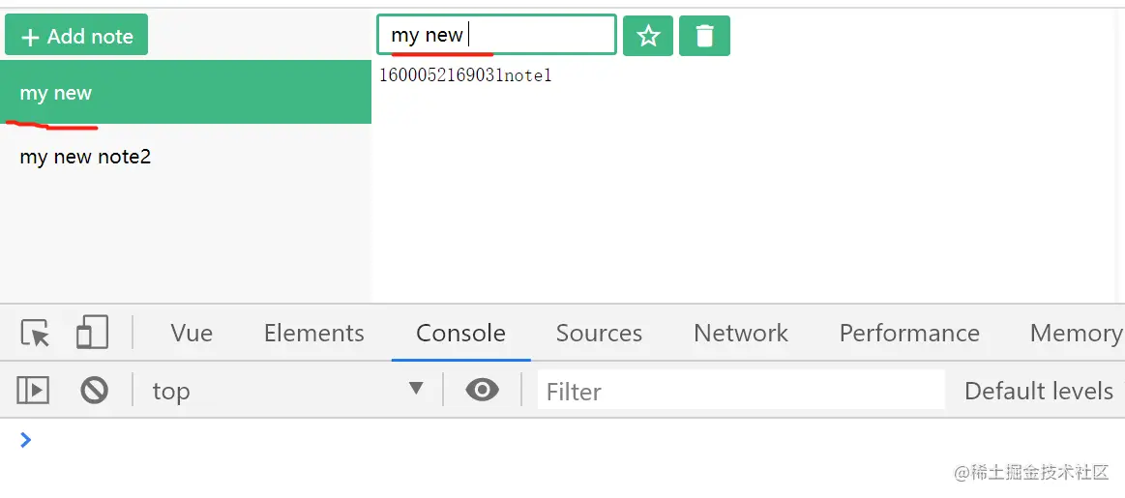Mark the note as favorite with the star icon

tap(648, 35)
